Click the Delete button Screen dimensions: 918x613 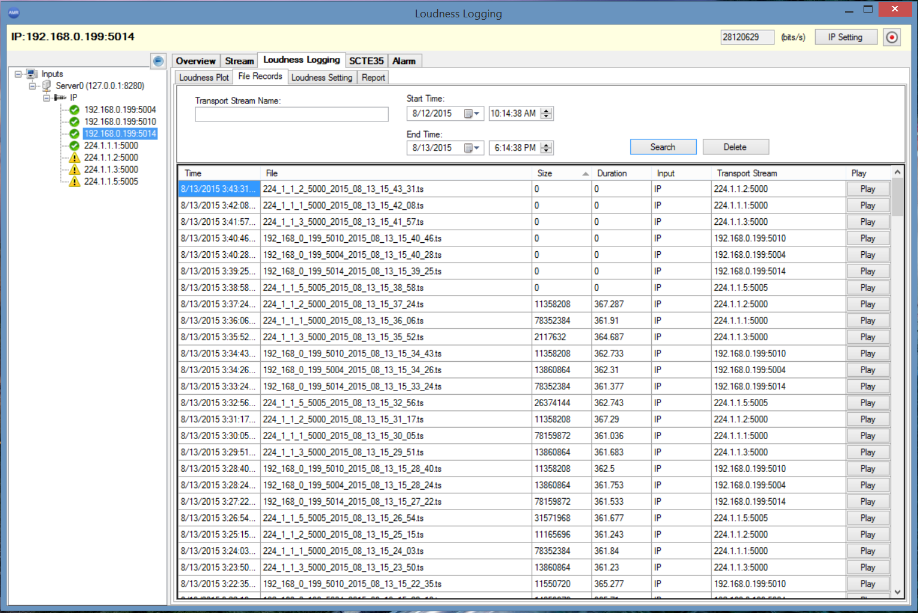(735, 147)
